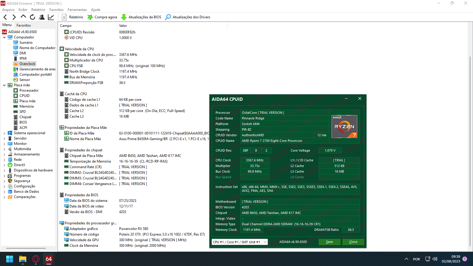Open the Exibir menu
Viewport: 473px width, 266px height.
[x=23, y=10]
